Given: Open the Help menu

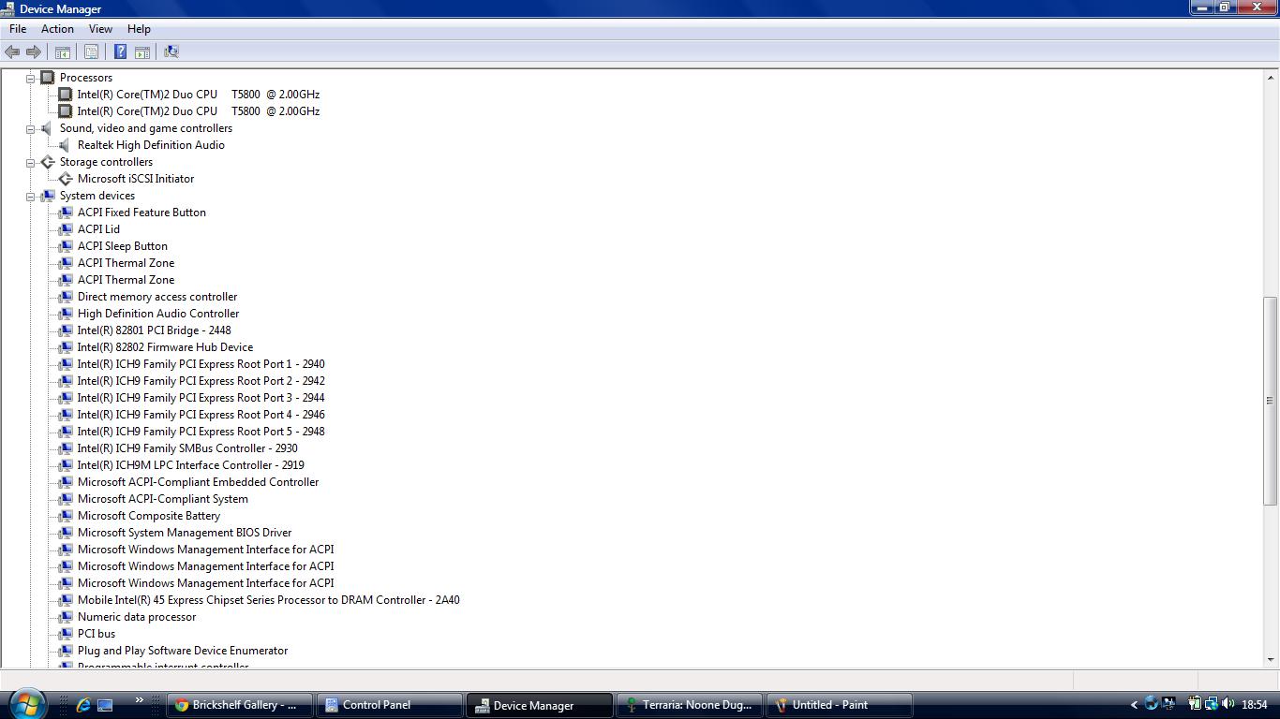Looking at the screenshot, I should (139, 29).
